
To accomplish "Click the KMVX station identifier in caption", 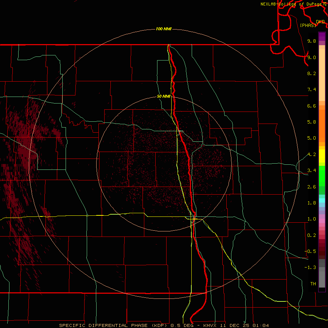I will pos(210,325).
